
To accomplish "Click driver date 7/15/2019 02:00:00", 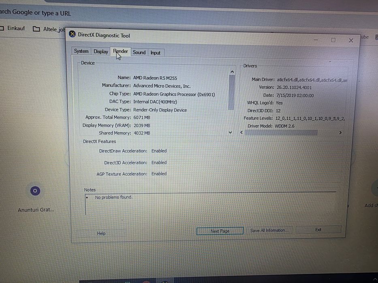I will click(295, 95).
